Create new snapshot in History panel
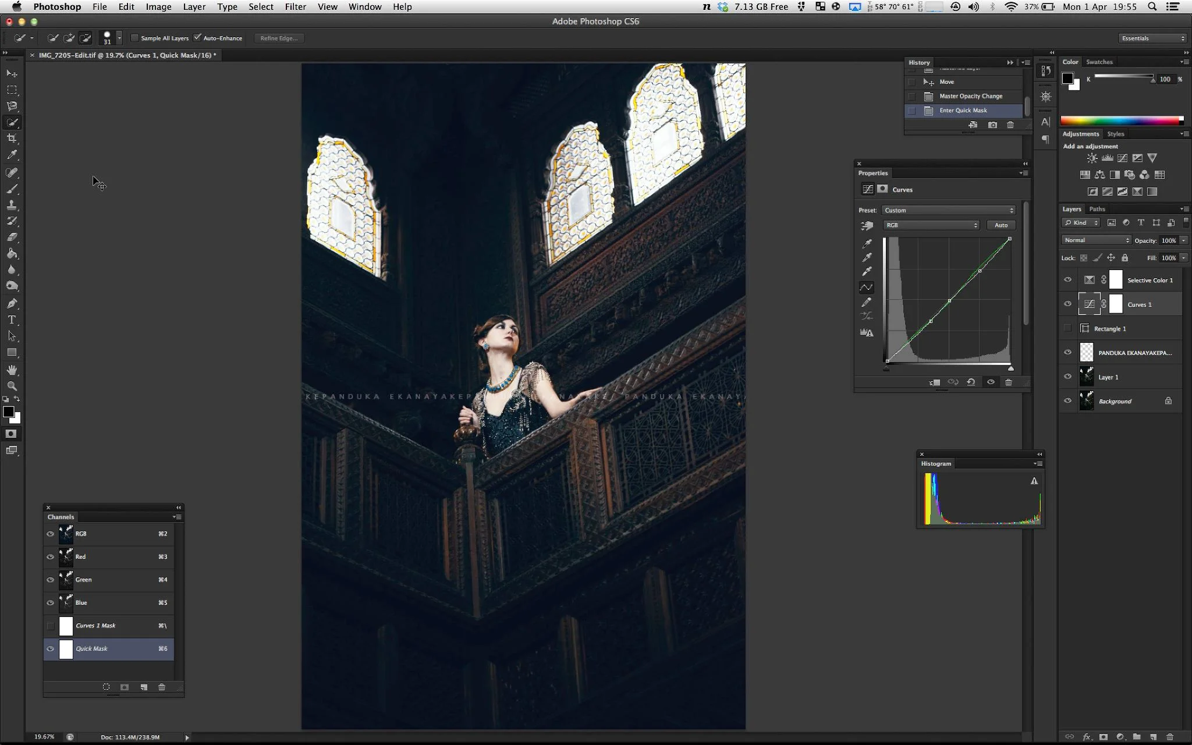 (x=992, y=125)
